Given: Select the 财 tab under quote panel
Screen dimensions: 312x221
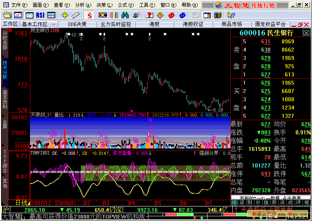Looking at the screenshot, I should (250, 202).
